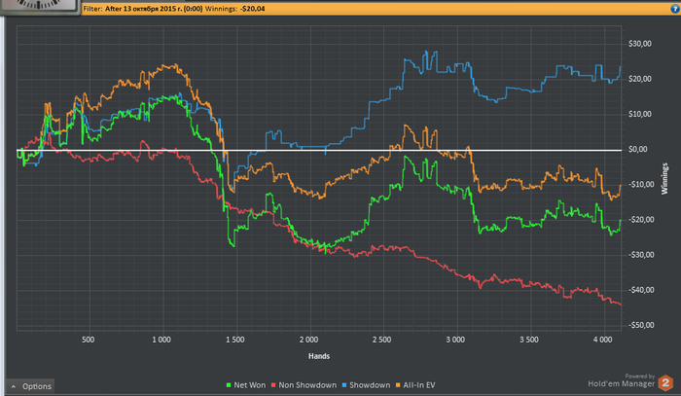The image size is (681, 396).
Task: Click the 2 500 hands axis label
Action: click(x=381, y=340)
